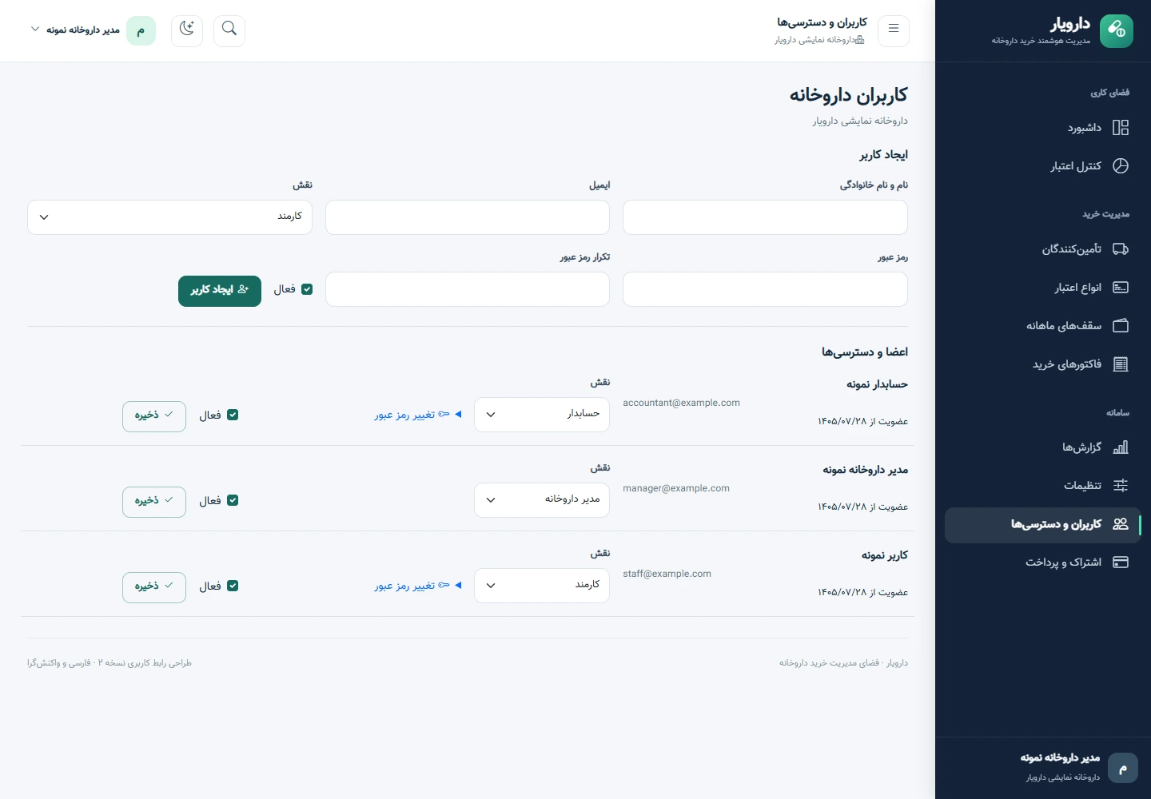Focus the ایمیل input field
Viewport: 1151px width, 799px height.
click(468, 217)
